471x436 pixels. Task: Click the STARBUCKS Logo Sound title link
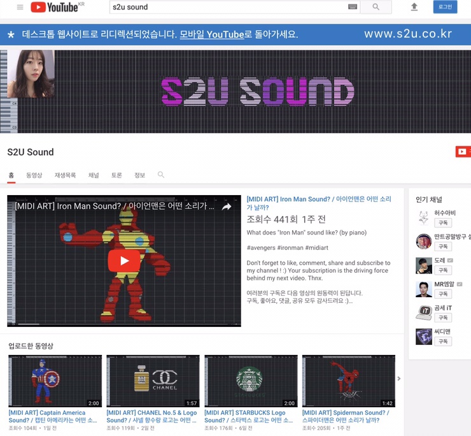point(249,416)
